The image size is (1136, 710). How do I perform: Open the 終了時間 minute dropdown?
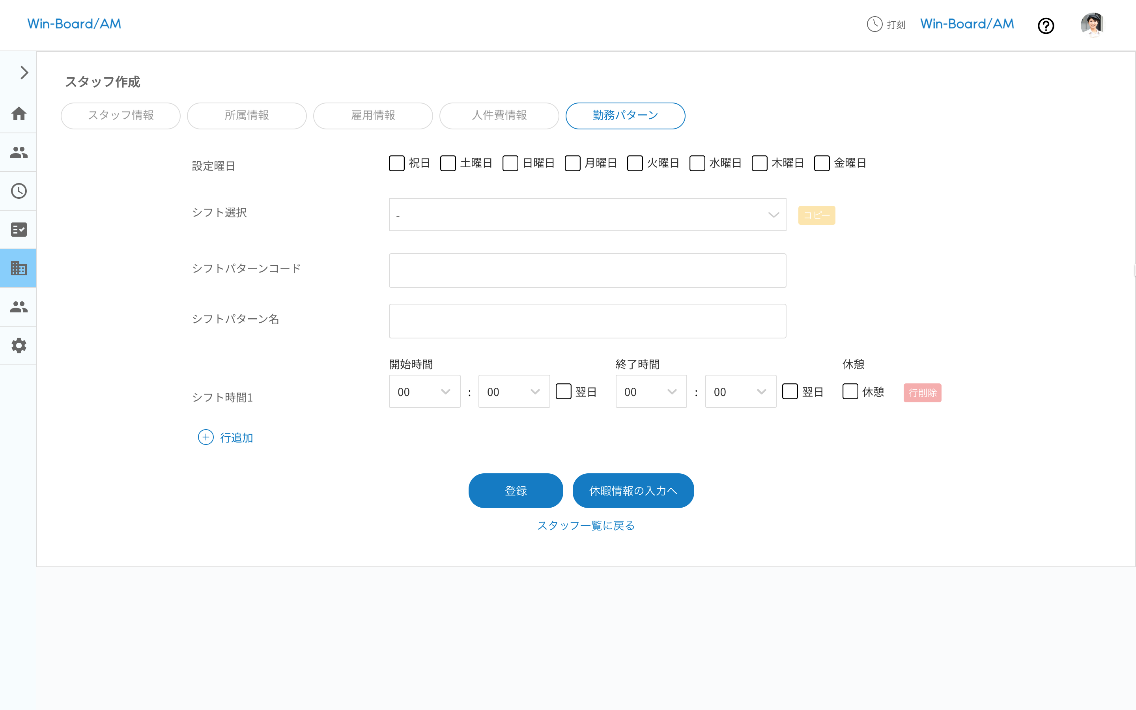tap(740, 392)
